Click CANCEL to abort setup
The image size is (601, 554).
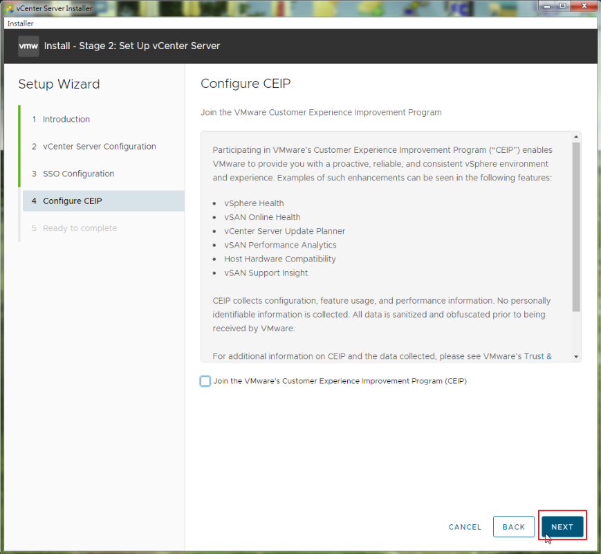(465, 527)
